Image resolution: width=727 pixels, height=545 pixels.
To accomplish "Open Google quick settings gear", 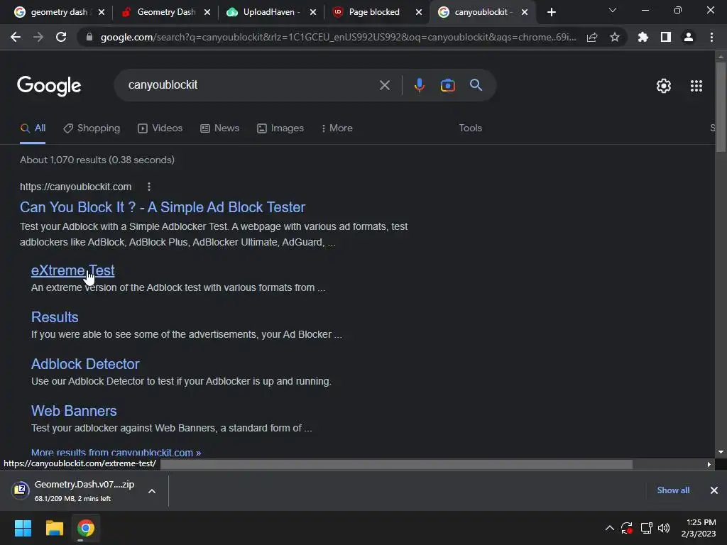I will click(x=664, y=86).
